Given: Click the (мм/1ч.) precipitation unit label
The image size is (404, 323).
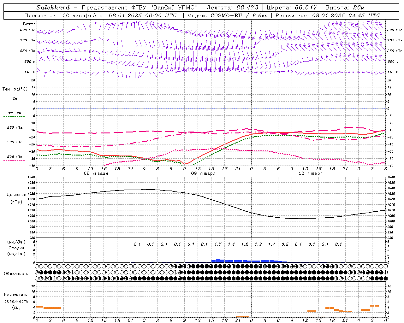Looking at the screenshot, I should pos(16,254).
